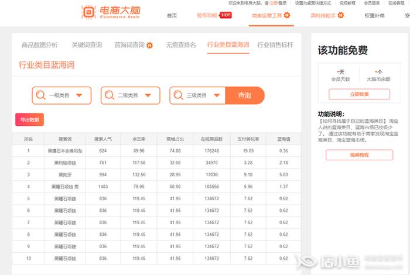Screen dimensions: 410x275
Task: Open 商家运营工具 navigation item
Action: pyautogui.click(x=267, y=15)
